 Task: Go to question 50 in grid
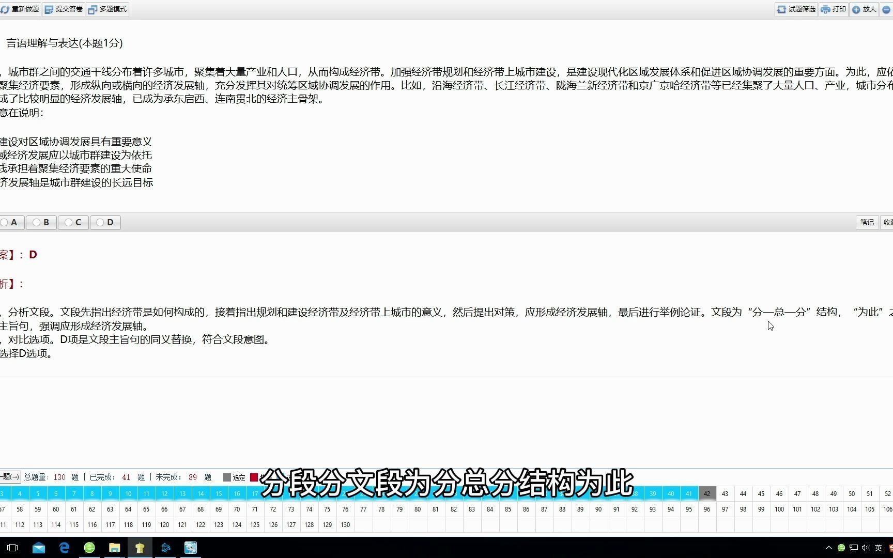click(852, 493)
